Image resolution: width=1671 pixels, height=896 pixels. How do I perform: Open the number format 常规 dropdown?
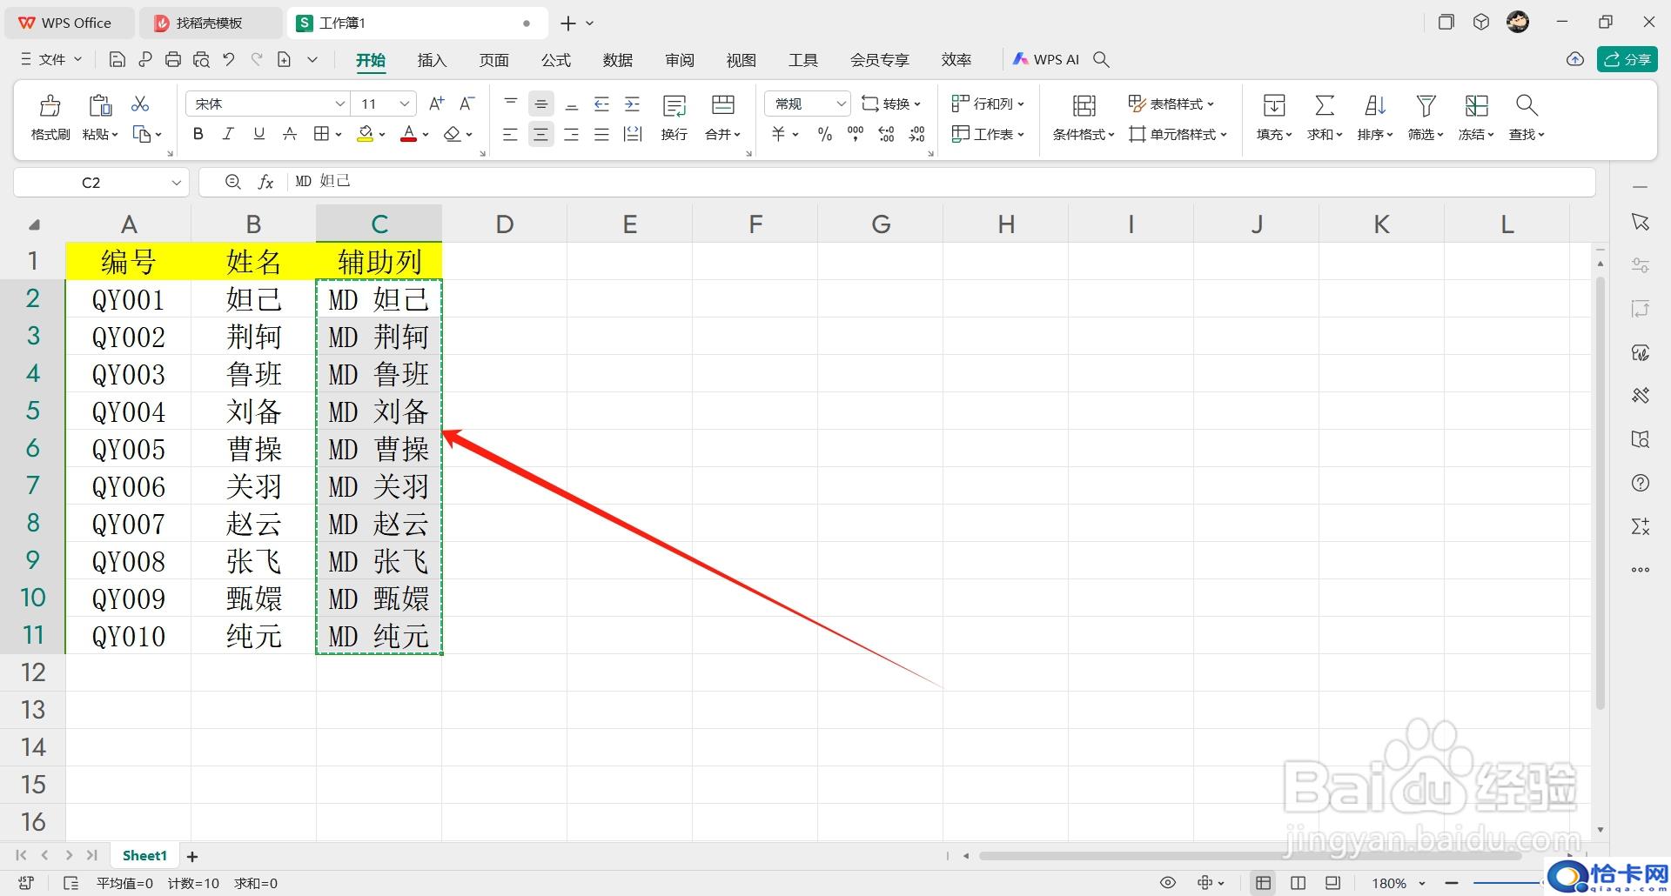841,104
